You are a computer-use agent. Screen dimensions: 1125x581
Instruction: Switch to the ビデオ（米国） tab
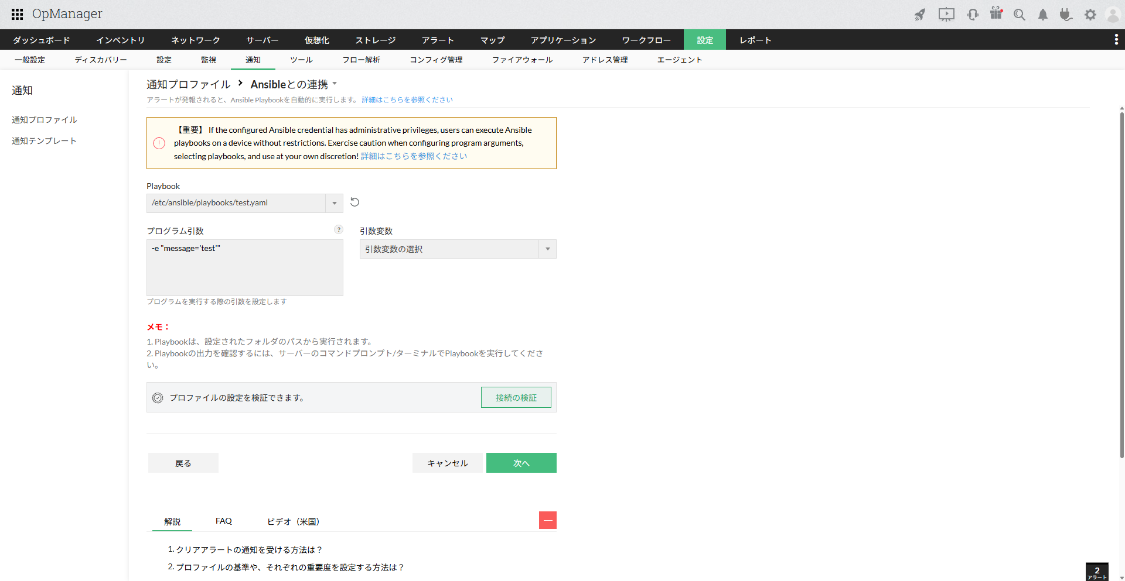pos(294,521)
